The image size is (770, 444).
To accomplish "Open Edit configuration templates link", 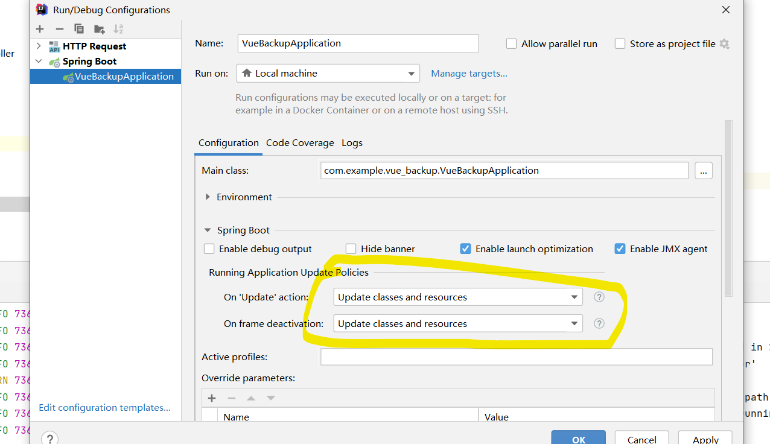I will pyautogui.click(x=104, y=407).
